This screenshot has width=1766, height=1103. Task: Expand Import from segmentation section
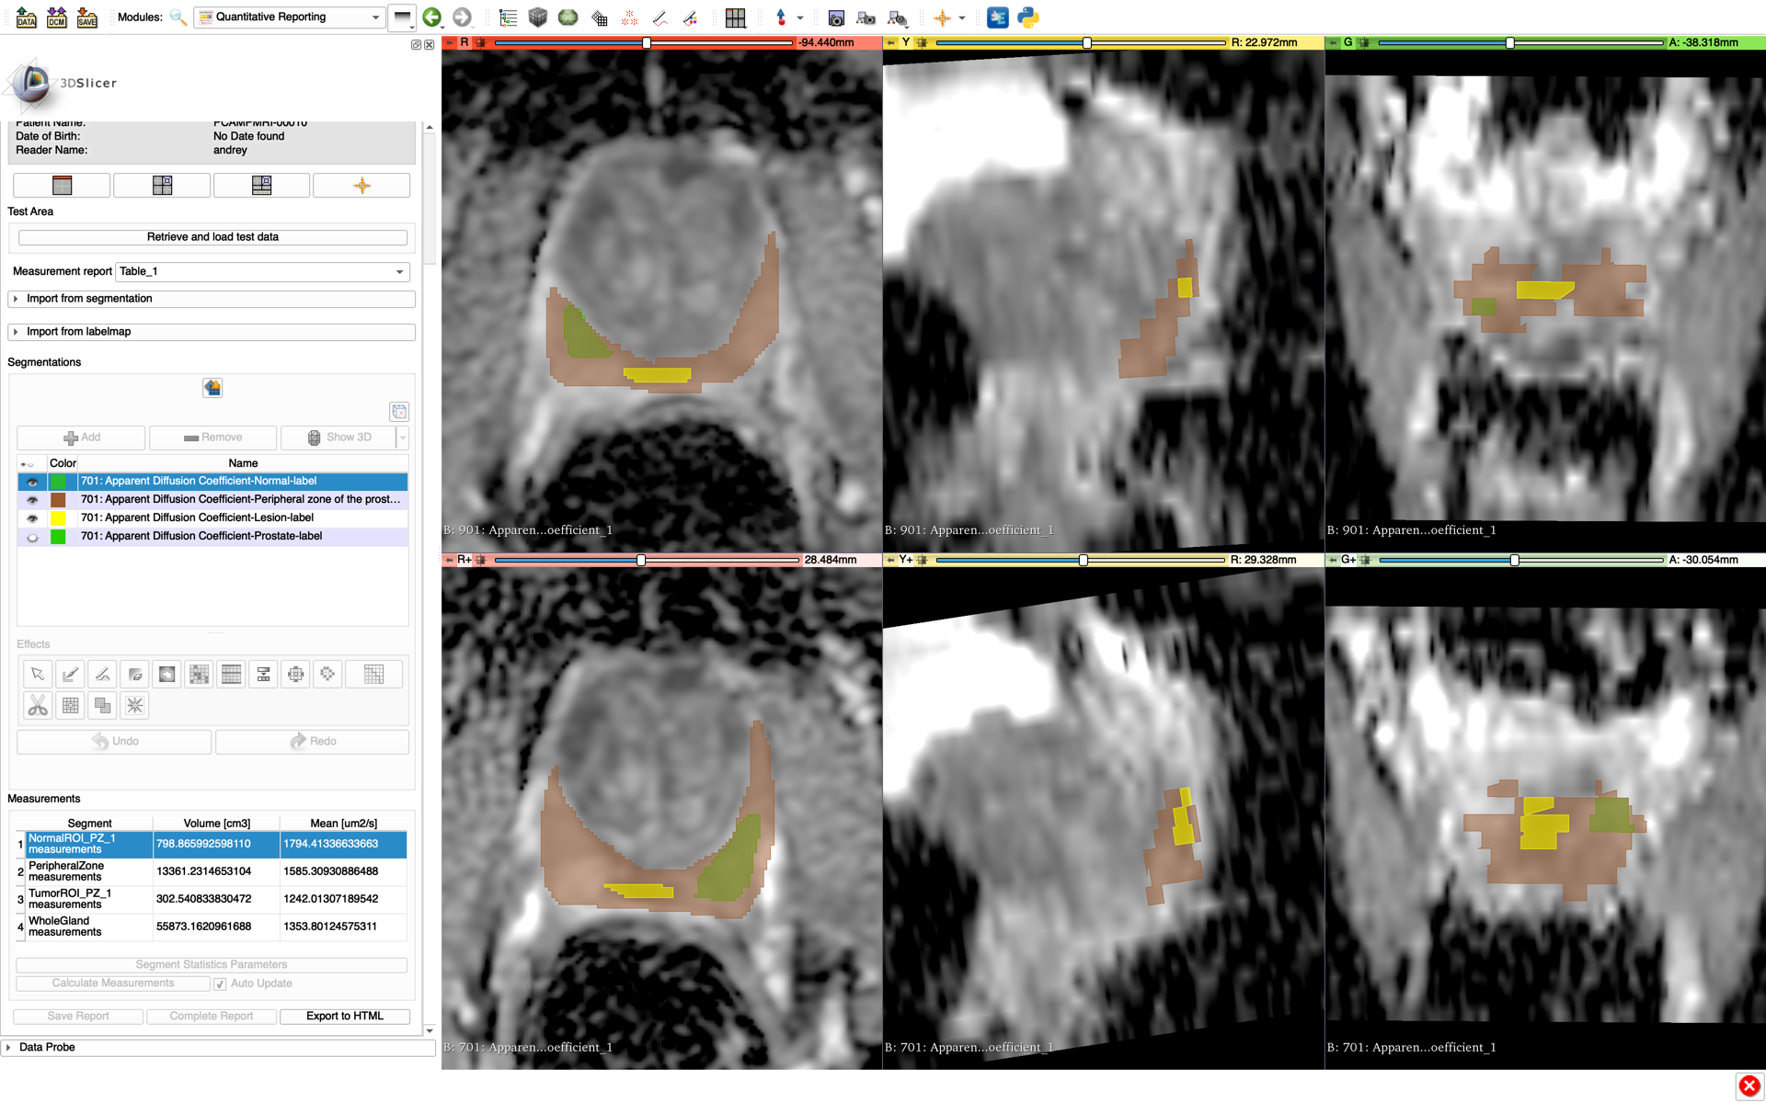click(212, 300)
